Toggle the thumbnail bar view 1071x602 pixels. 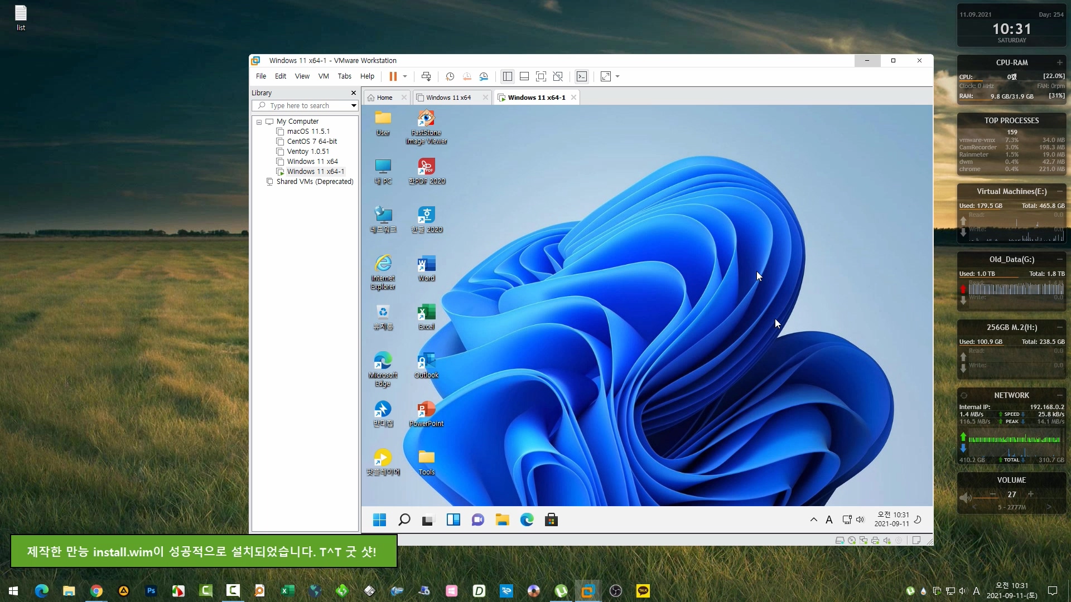click(x=524, y=76)
